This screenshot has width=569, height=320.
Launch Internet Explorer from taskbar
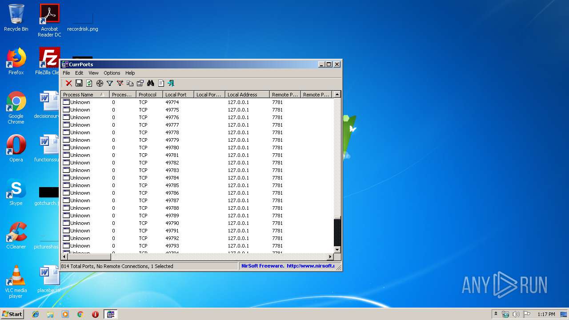click(x=36, y=314)
